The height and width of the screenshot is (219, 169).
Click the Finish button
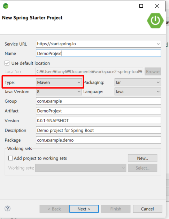pyautogui.click(x=116, y=209)
